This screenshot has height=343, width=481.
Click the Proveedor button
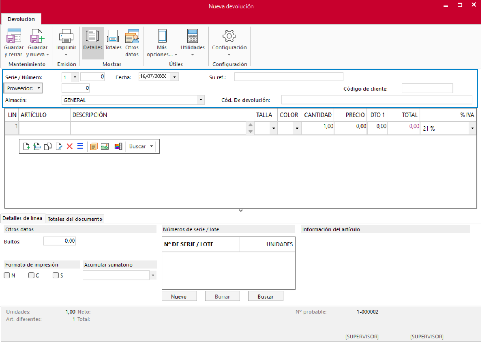coord(19,88)
